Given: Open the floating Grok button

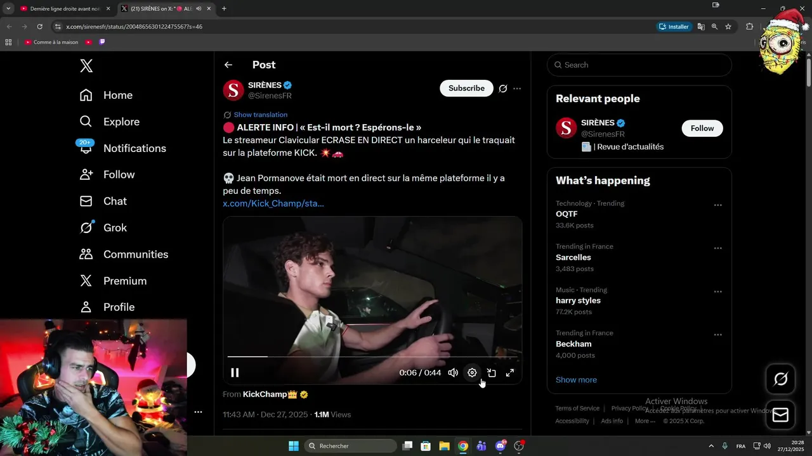Looking at the screenshot, I should (x=780, y=379).
